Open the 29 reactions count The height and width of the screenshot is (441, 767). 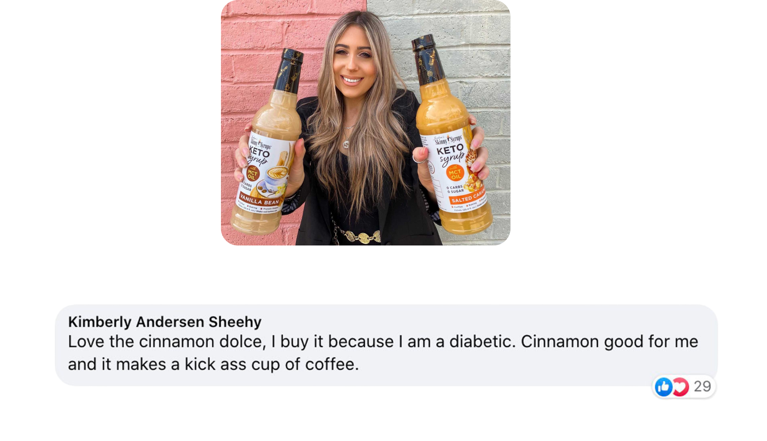click(x=702, y=386)
